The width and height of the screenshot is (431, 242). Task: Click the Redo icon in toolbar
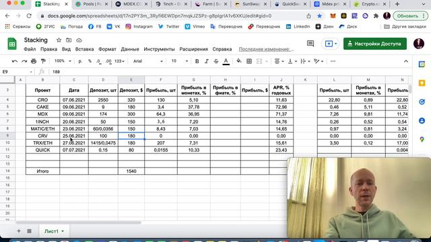(24, 61)
